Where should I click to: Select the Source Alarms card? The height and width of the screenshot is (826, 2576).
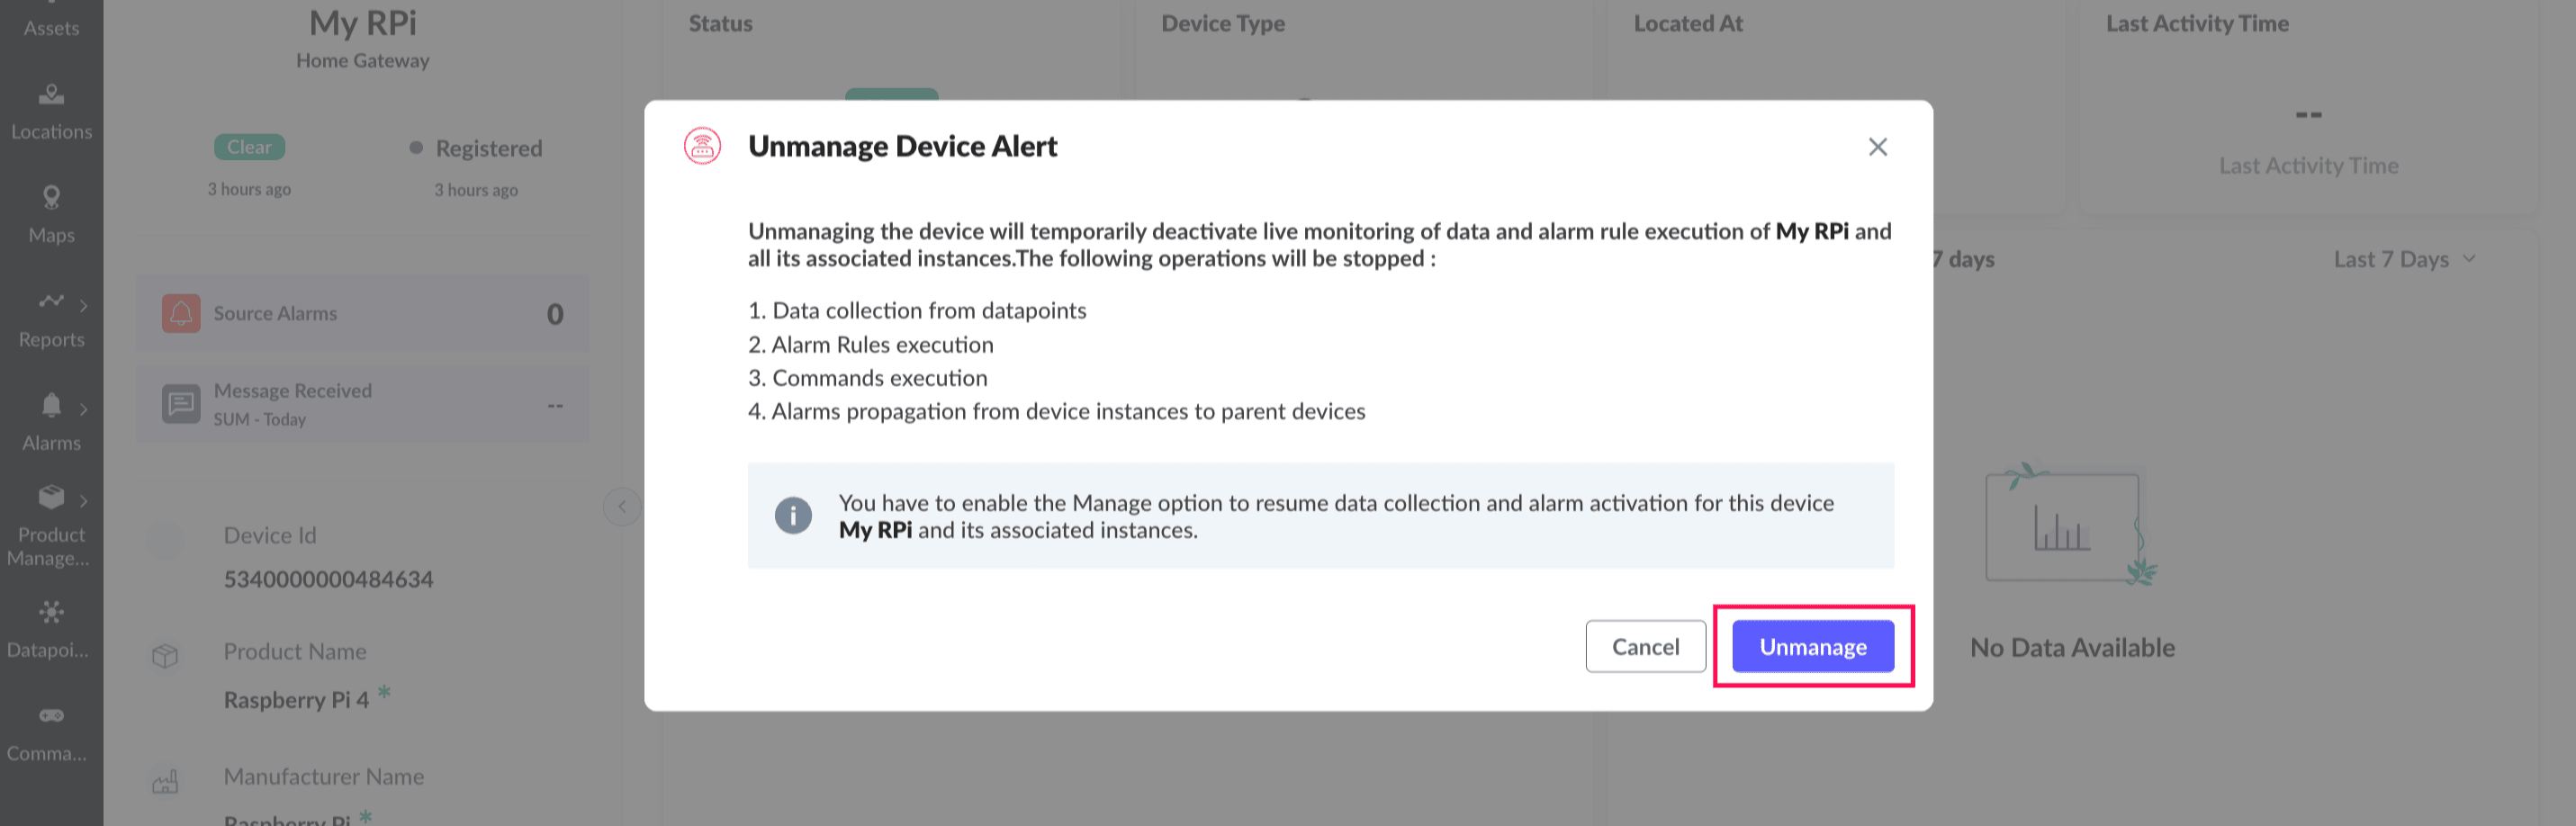click(362, 314)
